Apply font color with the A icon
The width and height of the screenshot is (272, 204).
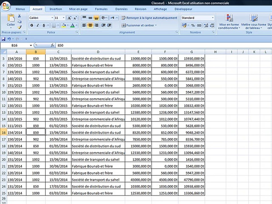(x=73, y=25)
